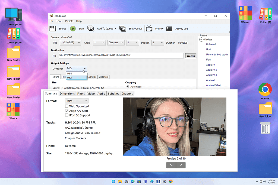
Task: Uncheck Align A/V Start
Action: pyautogui.click(x=67, y=111)
